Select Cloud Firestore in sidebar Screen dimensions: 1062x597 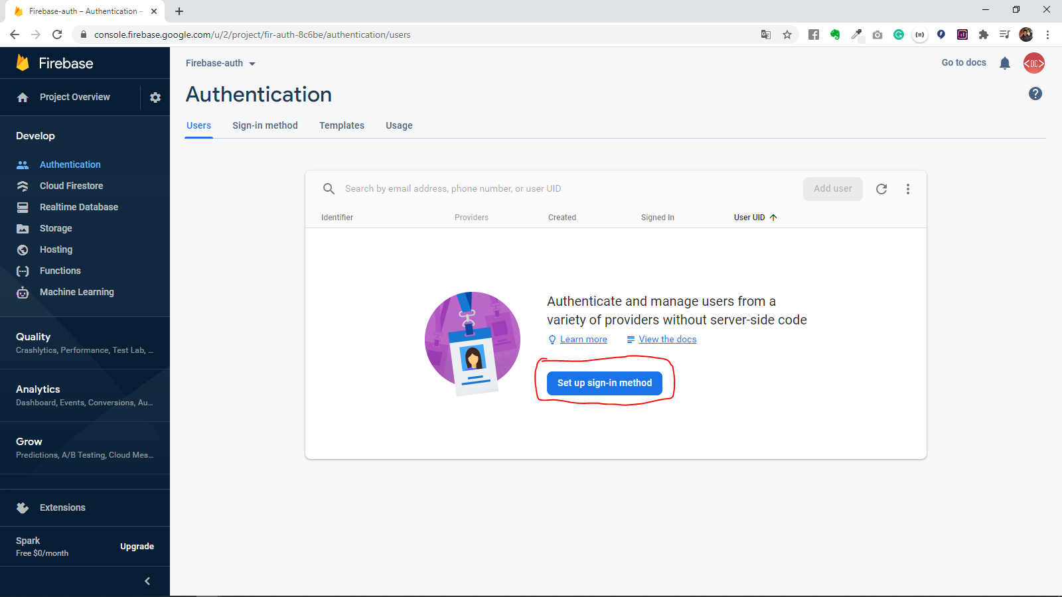71,186
